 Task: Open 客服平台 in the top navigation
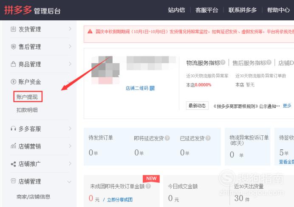[207, 10]
